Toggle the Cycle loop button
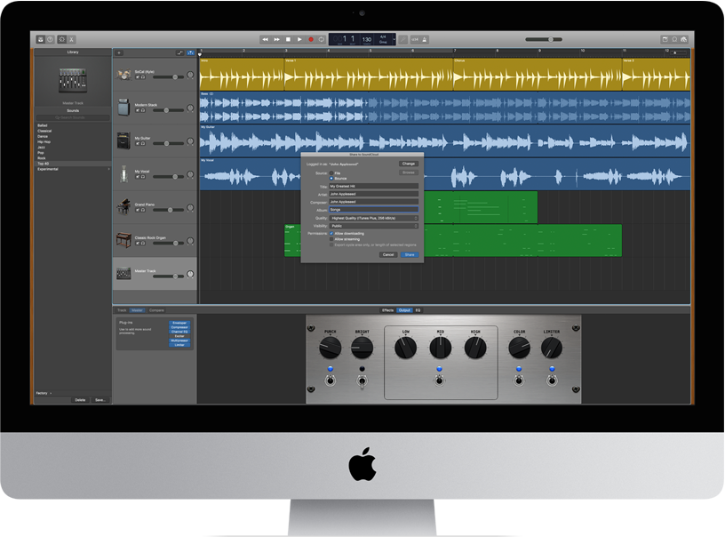 click(322, 40)
